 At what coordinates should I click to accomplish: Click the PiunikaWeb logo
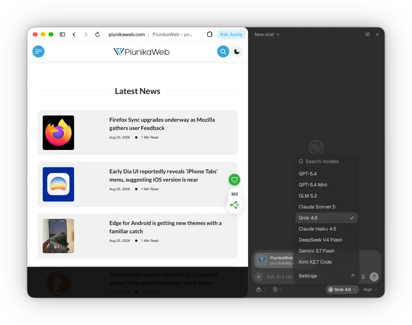pos(141,52)
